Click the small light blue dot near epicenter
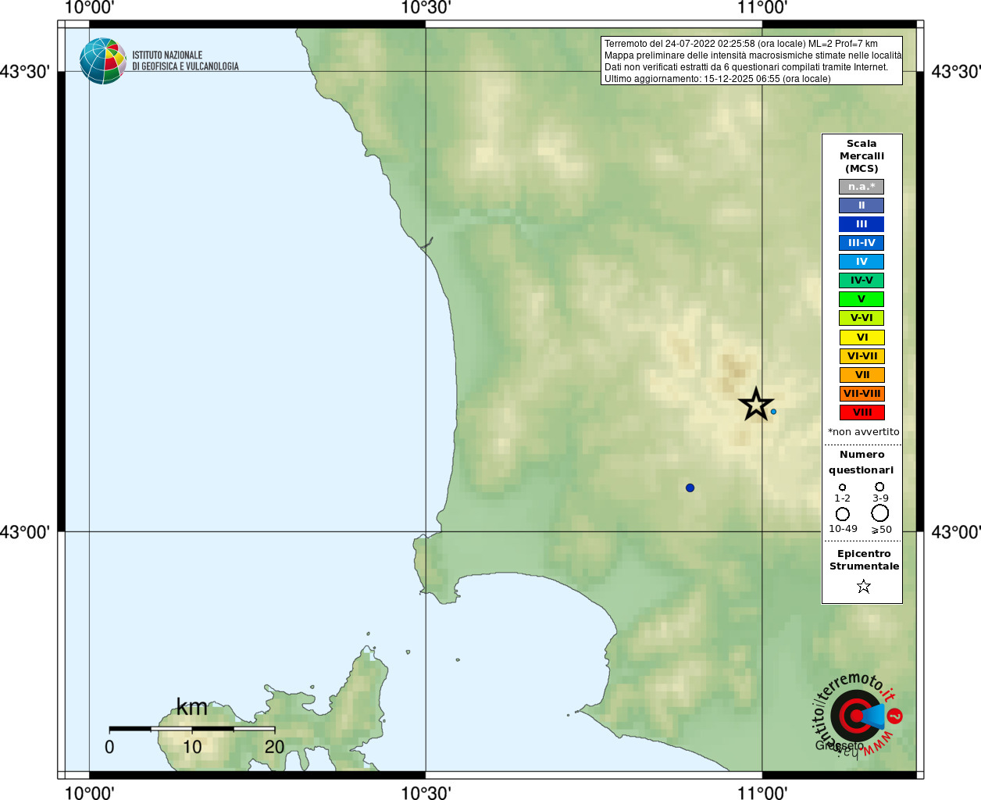This screenshot has height=800, width=981. point(773,412)
